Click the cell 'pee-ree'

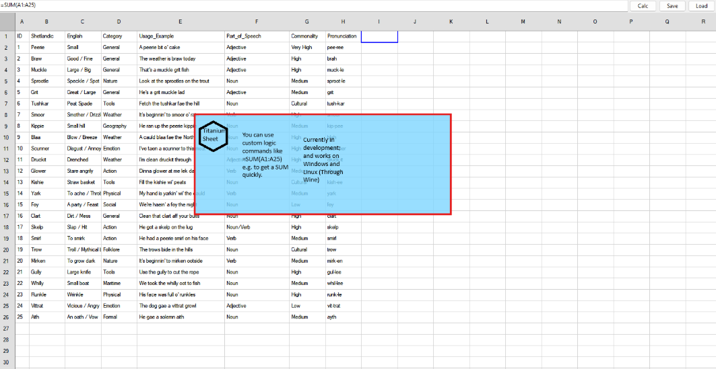(x=343, y=47)
